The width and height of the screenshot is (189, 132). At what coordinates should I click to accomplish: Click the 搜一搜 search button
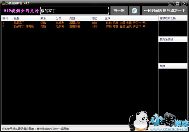[x=119, y=11]
